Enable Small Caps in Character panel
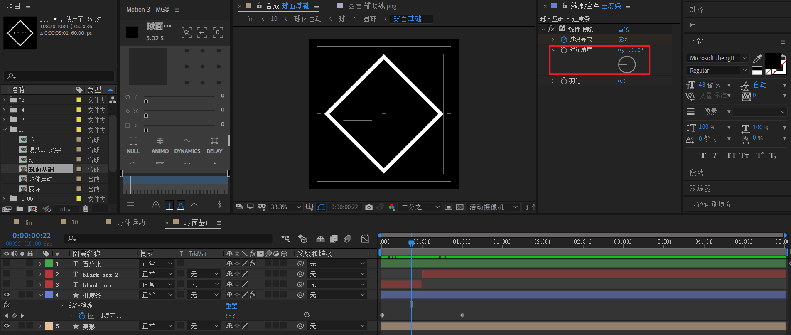This screenshot has height=335, width=791. pos(744,155)
